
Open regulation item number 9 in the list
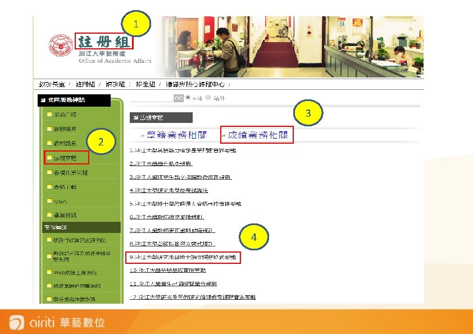pos(183,257)
